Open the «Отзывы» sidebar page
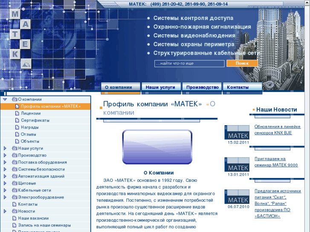This screenshot has width=310, height=232. 29,134
